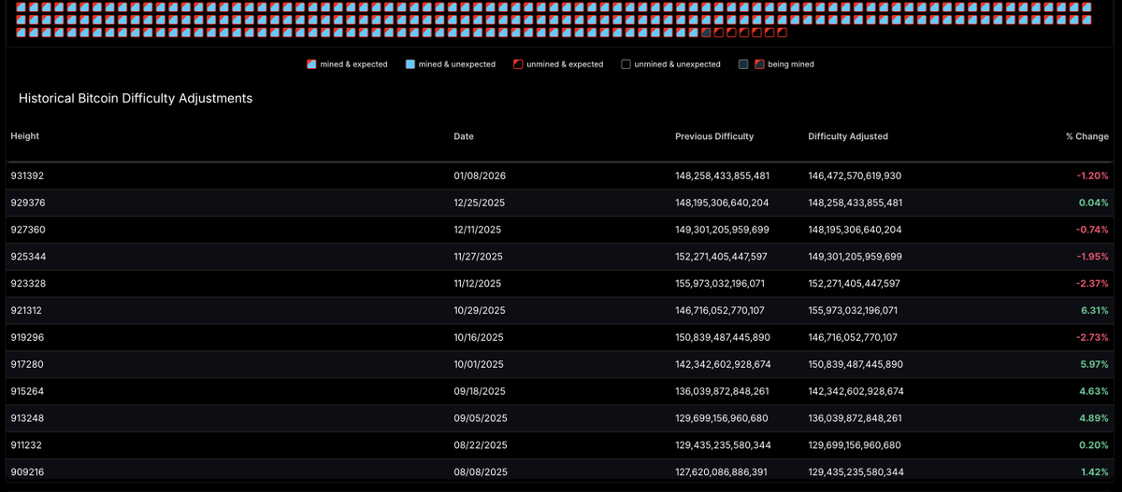Image resolution: width=1122 pixels, height=492 pixels.
Task: Click the date 08/08/2025
Action: [x=481, y=472]
